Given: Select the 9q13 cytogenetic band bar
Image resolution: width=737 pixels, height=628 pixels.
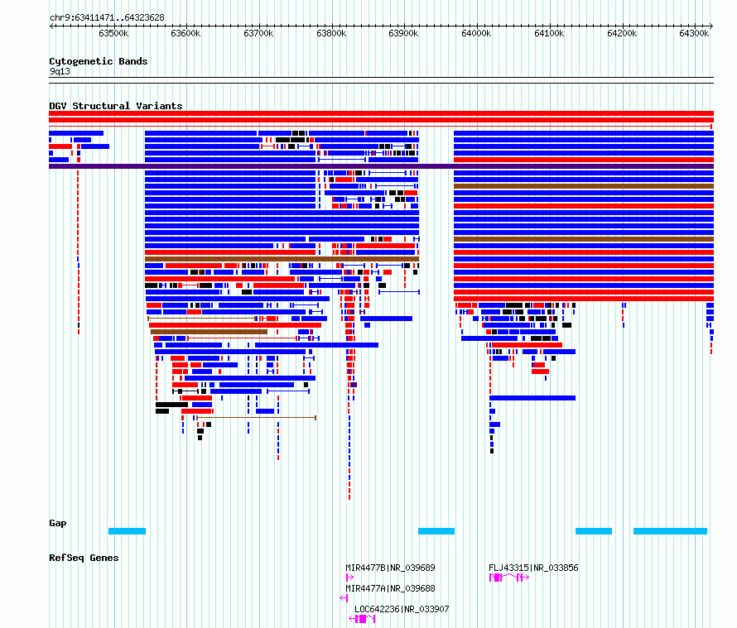Looking at the screenshot, I should point(381,80).
